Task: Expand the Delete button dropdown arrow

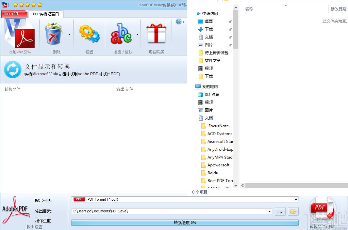Action: coord(70,34)
